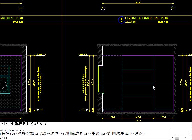This screenshot has height=140, width=192.
Task: Open the 布局1 layout tab
Action: coord(29,123)
